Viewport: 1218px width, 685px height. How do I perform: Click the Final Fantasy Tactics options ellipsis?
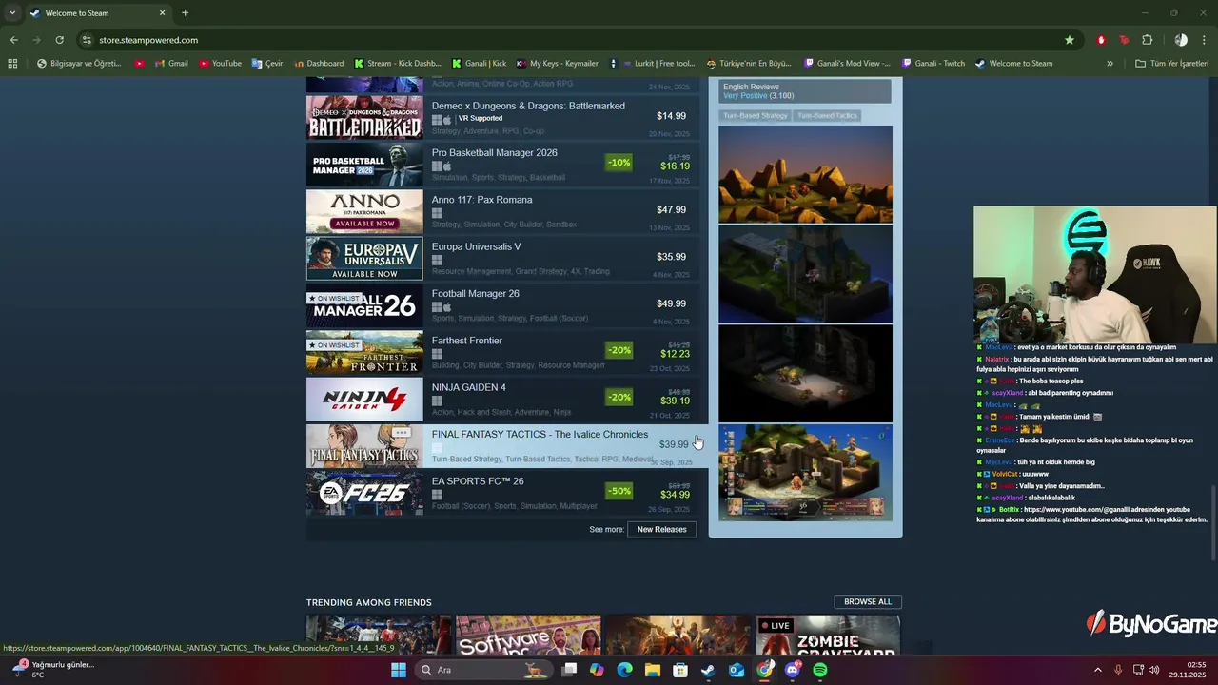coord(401,433)
